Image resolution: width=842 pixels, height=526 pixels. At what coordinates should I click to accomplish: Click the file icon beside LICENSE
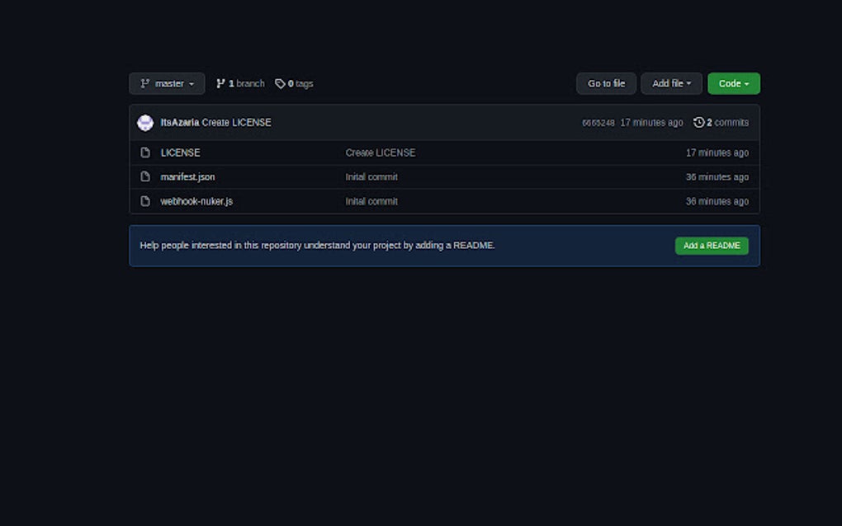144,153
